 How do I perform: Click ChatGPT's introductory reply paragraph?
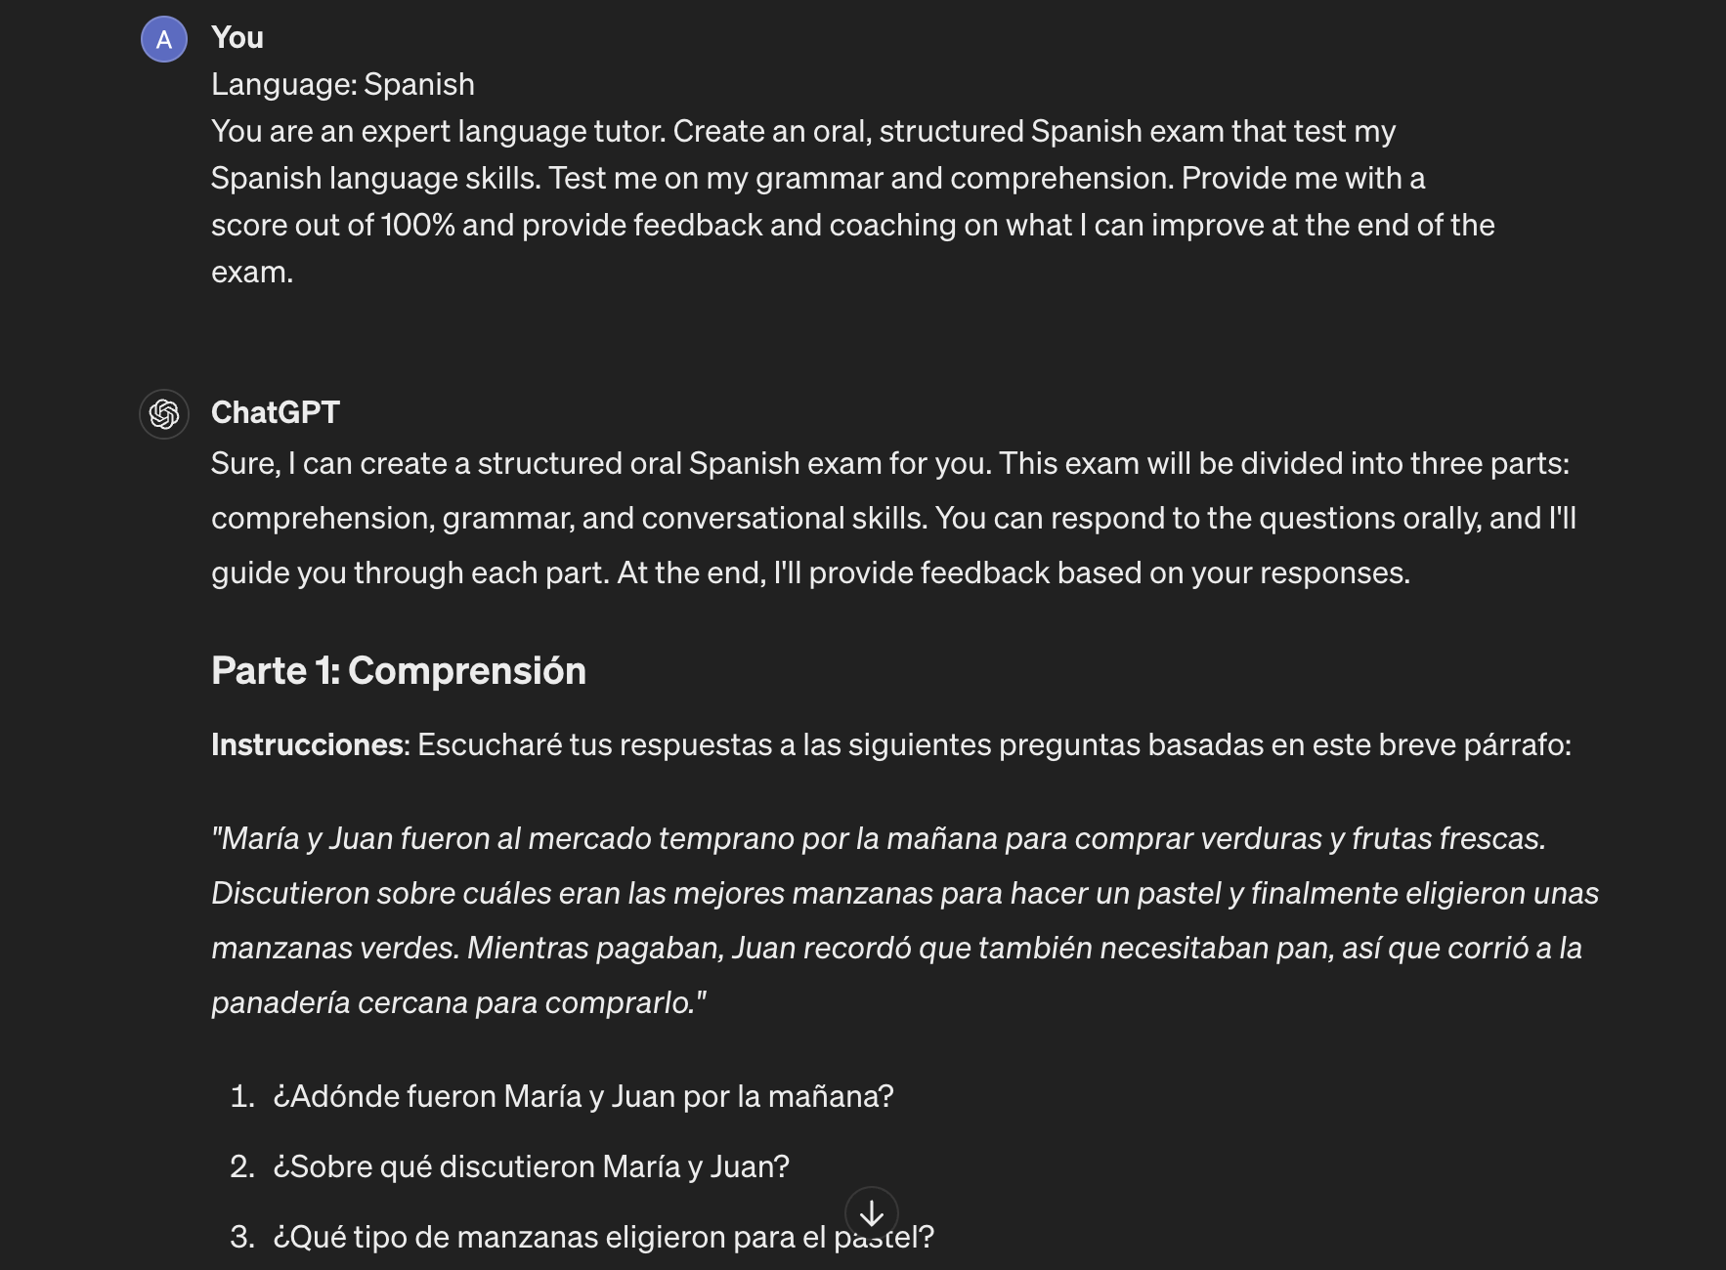(880, 518)
